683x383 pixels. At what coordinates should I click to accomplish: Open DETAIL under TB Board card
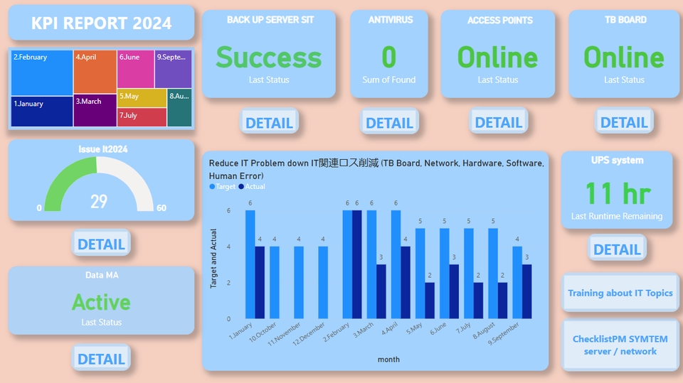[624, 122]
